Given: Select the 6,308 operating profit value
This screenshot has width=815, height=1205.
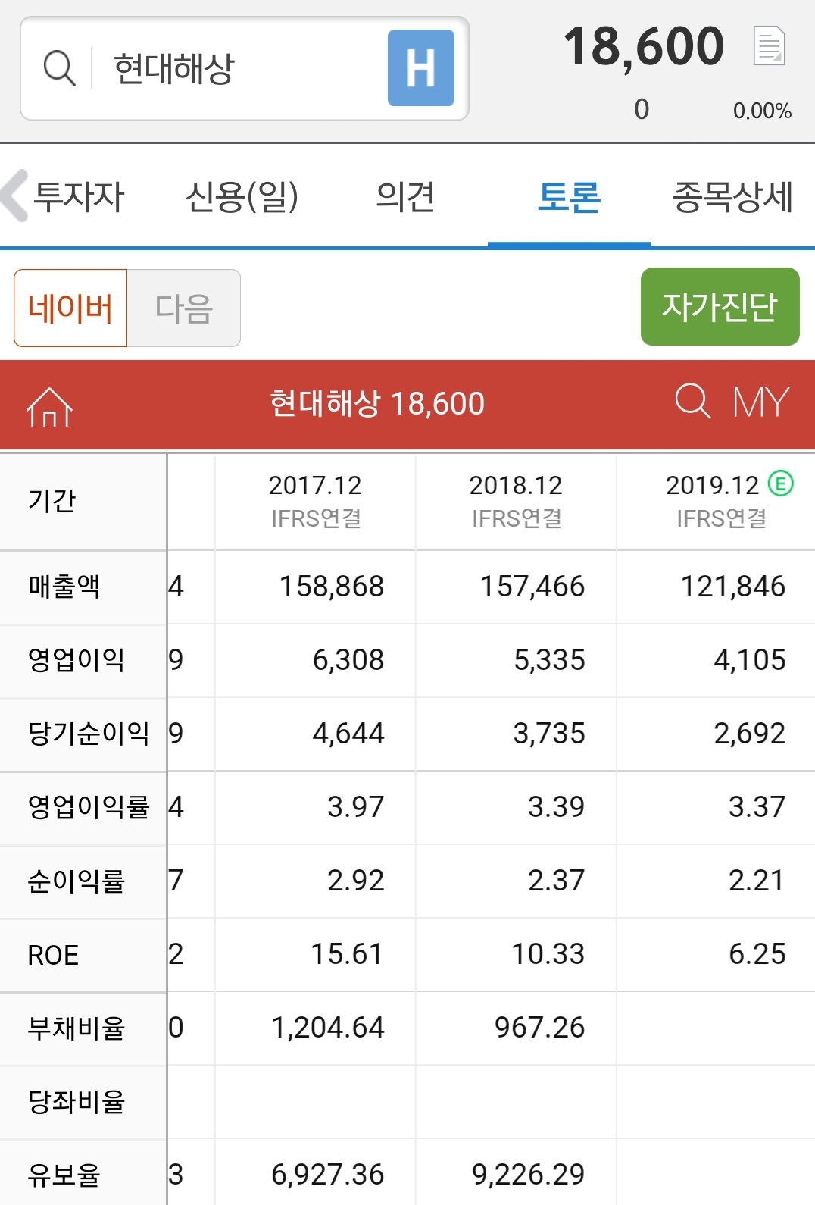Looking at the screenshot, I should (x=348, y=660).
